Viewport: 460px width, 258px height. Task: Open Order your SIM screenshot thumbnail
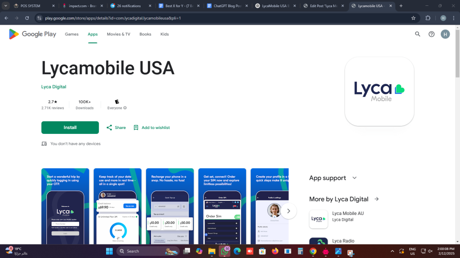point(222,206)
